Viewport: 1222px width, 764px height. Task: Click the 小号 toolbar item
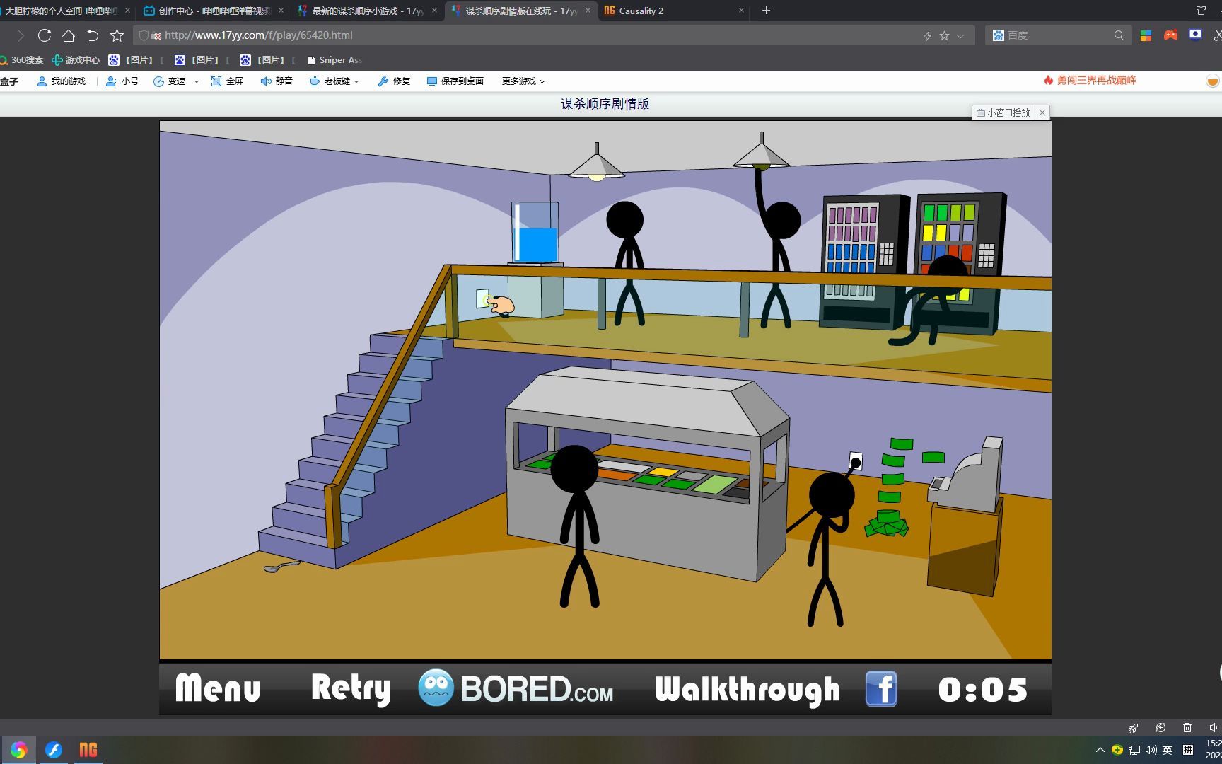[x=122, y=81]
